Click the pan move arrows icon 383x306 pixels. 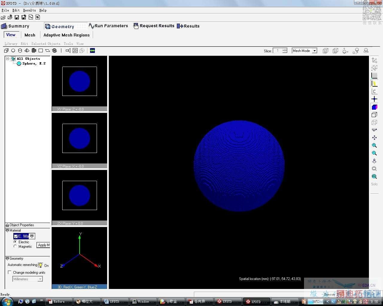(x=374, y=138)
